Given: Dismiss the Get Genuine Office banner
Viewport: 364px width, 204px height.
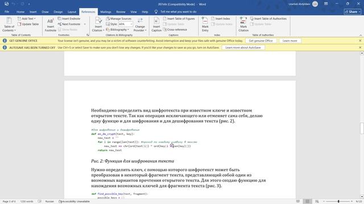Looking at the screenshot, I should [360, 41].
